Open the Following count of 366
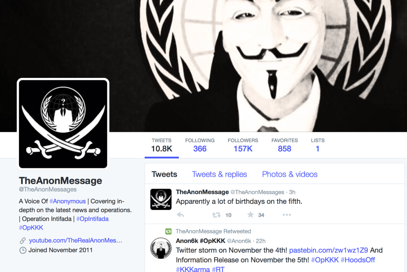The height and width of the screenshot is (272, 407). (x=200, y=145)
